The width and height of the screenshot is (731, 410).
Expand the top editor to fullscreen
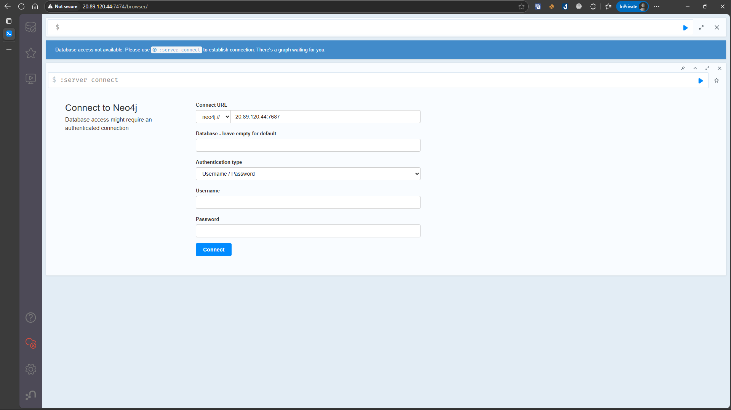click(701, 27)
